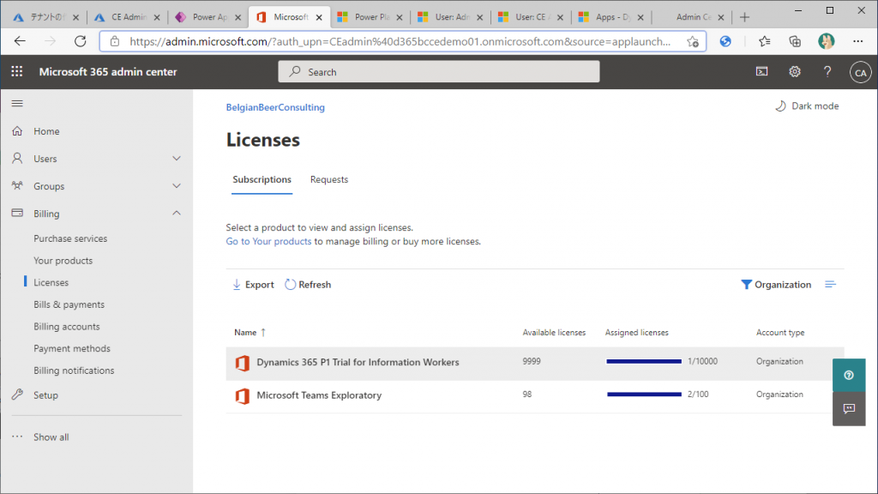
Task: Open the CA account avatar menu
Action: tap(860, 72)
